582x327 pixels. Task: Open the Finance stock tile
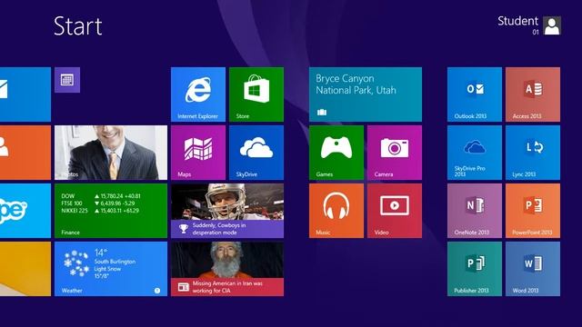pyautogui.click(x=111, y=211)
